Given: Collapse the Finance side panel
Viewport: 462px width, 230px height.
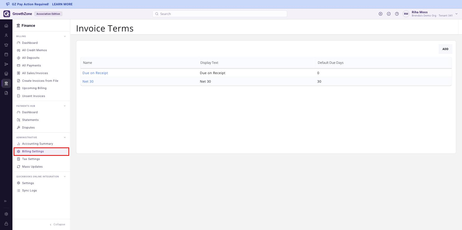Looking at the screenshot, I should tap(57, 224).
